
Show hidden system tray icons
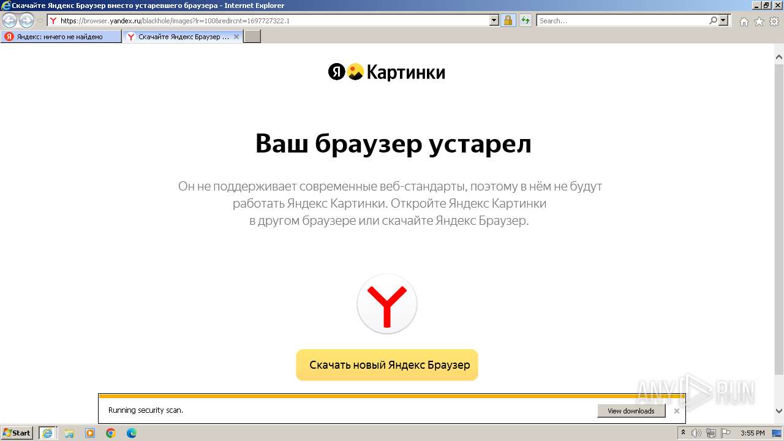click(683, 433)
